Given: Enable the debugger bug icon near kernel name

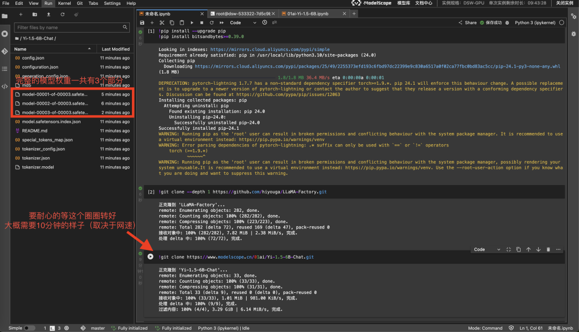Looking at the screenshot, I should point(507,23).
